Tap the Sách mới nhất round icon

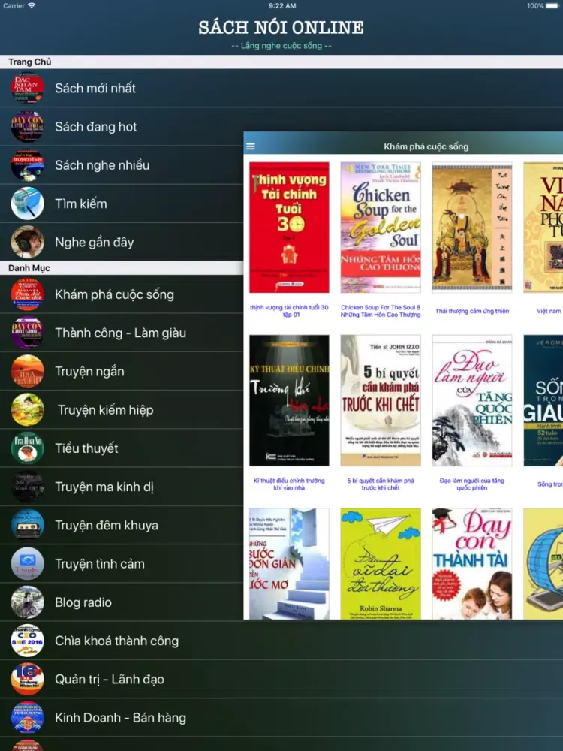27,88
